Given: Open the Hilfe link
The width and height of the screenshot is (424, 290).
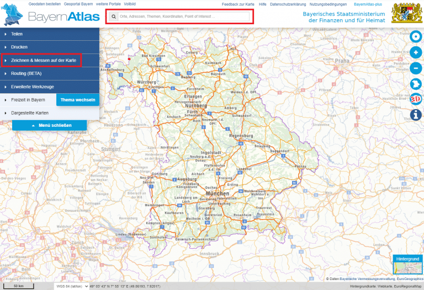Looking at the screenshot, I should (262, 4).
